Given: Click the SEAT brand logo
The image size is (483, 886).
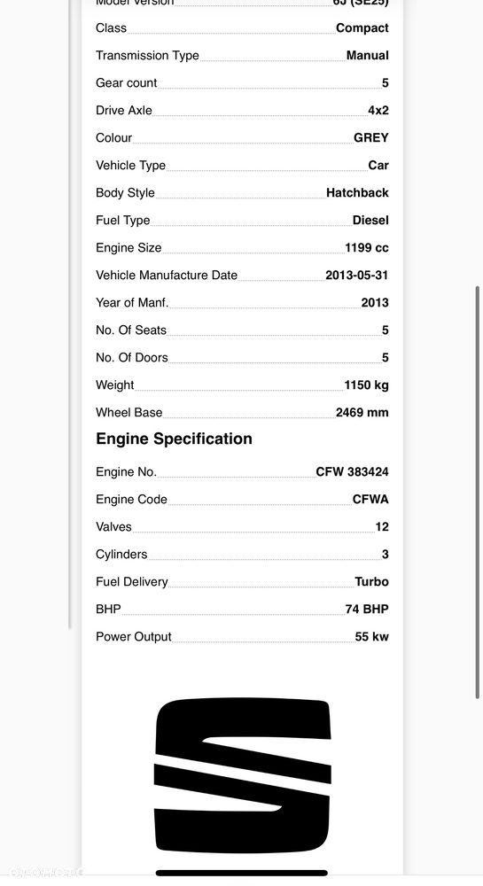Looking at the screenshot, I should [242, 775].
